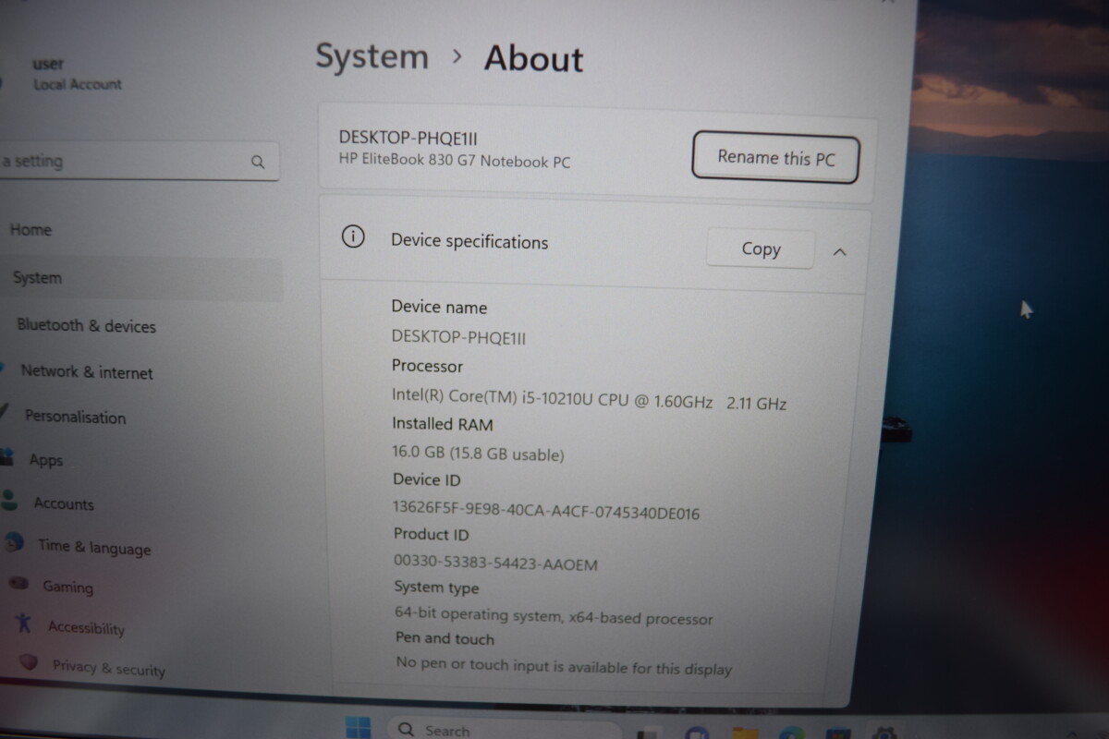Select header PC name above HP EliteBook line

[408, 138]
